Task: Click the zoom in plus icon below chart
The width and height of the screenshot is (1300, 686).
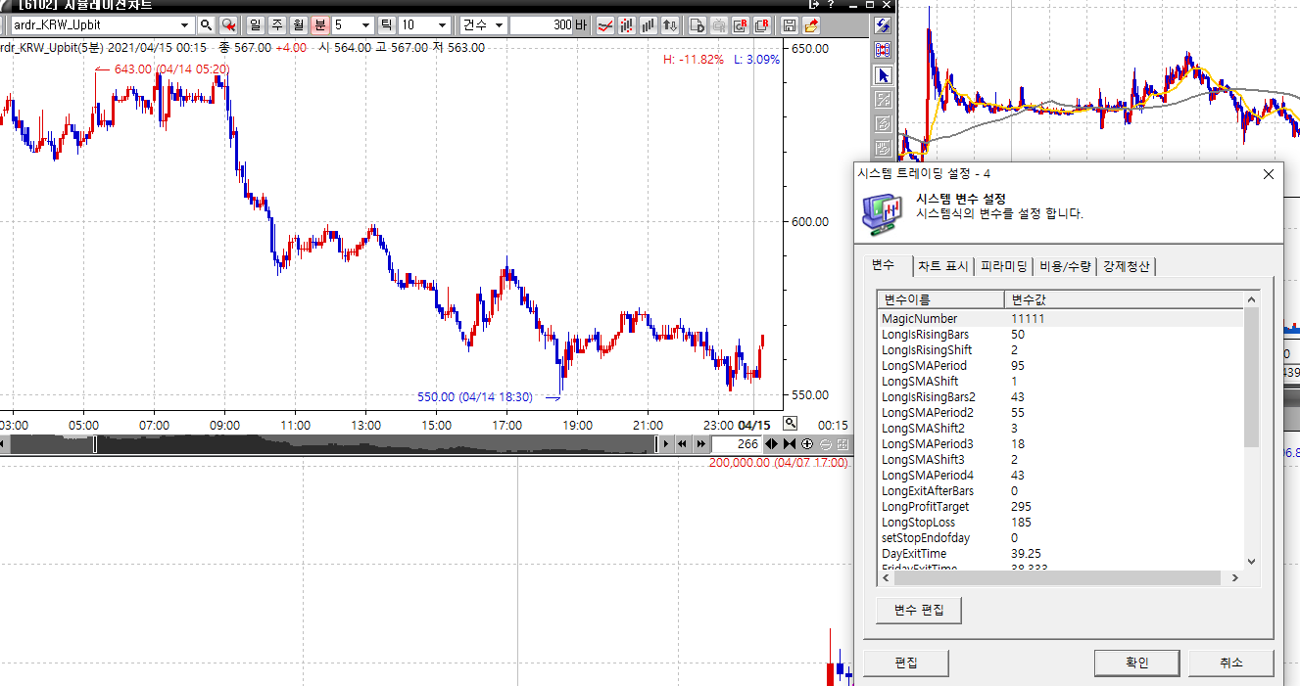Action: coord(807,444)
